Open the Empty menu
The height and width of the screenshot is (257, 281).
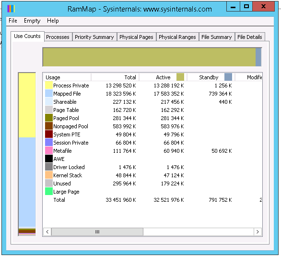[32, 21]
